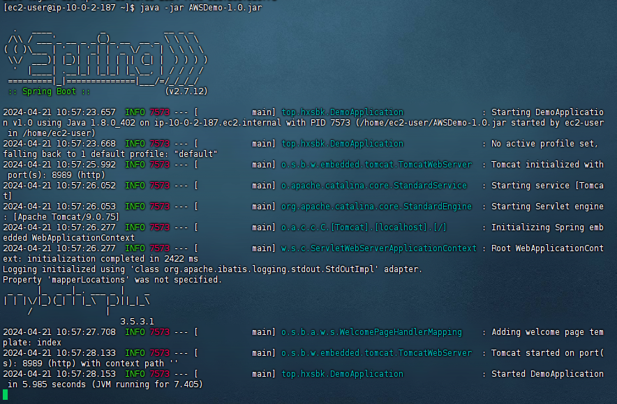Click PID '7573' on the 10:57:27.708 line

point(160,332)
